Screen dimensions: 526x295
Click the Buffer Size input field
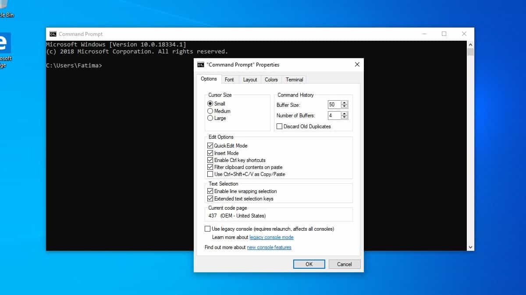[x=334, y=105]
